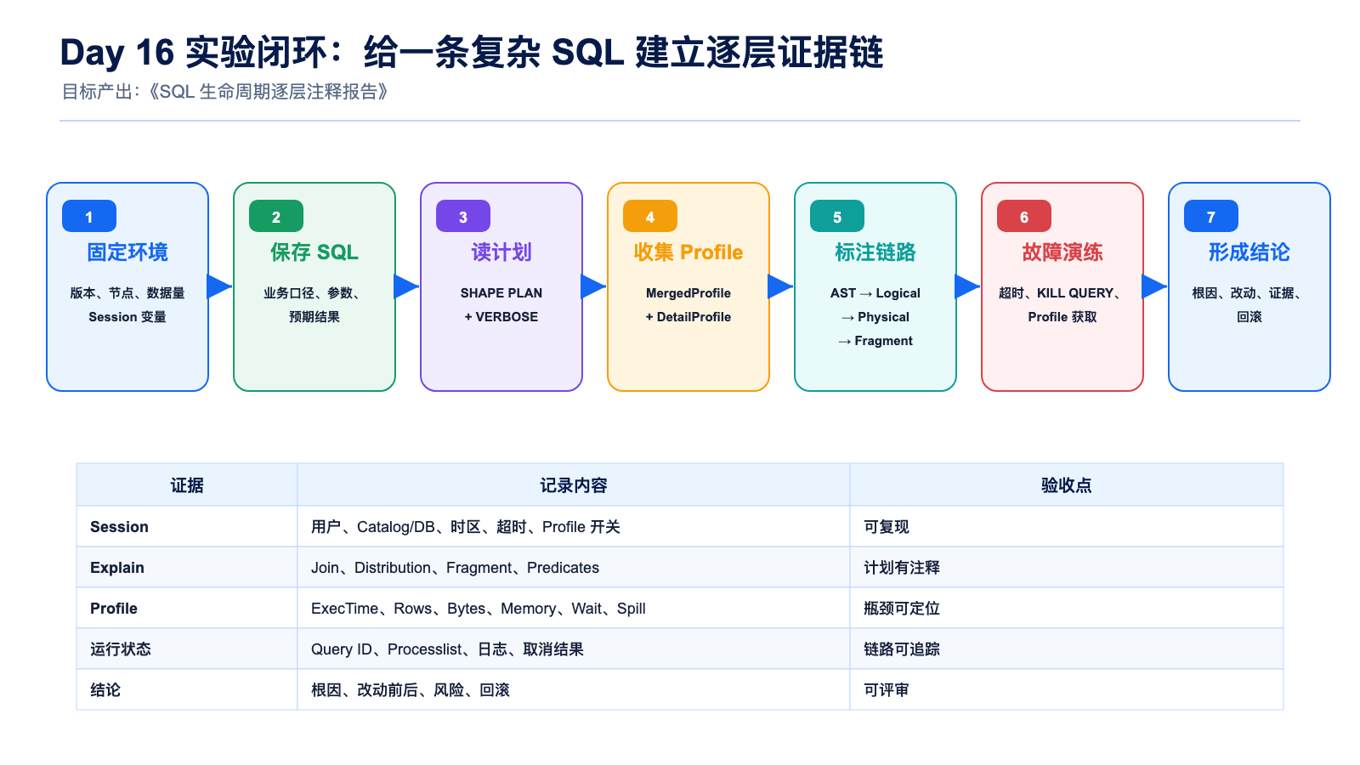Select the 读计划 card heading
1360x765 pixels.
(501, 252)
